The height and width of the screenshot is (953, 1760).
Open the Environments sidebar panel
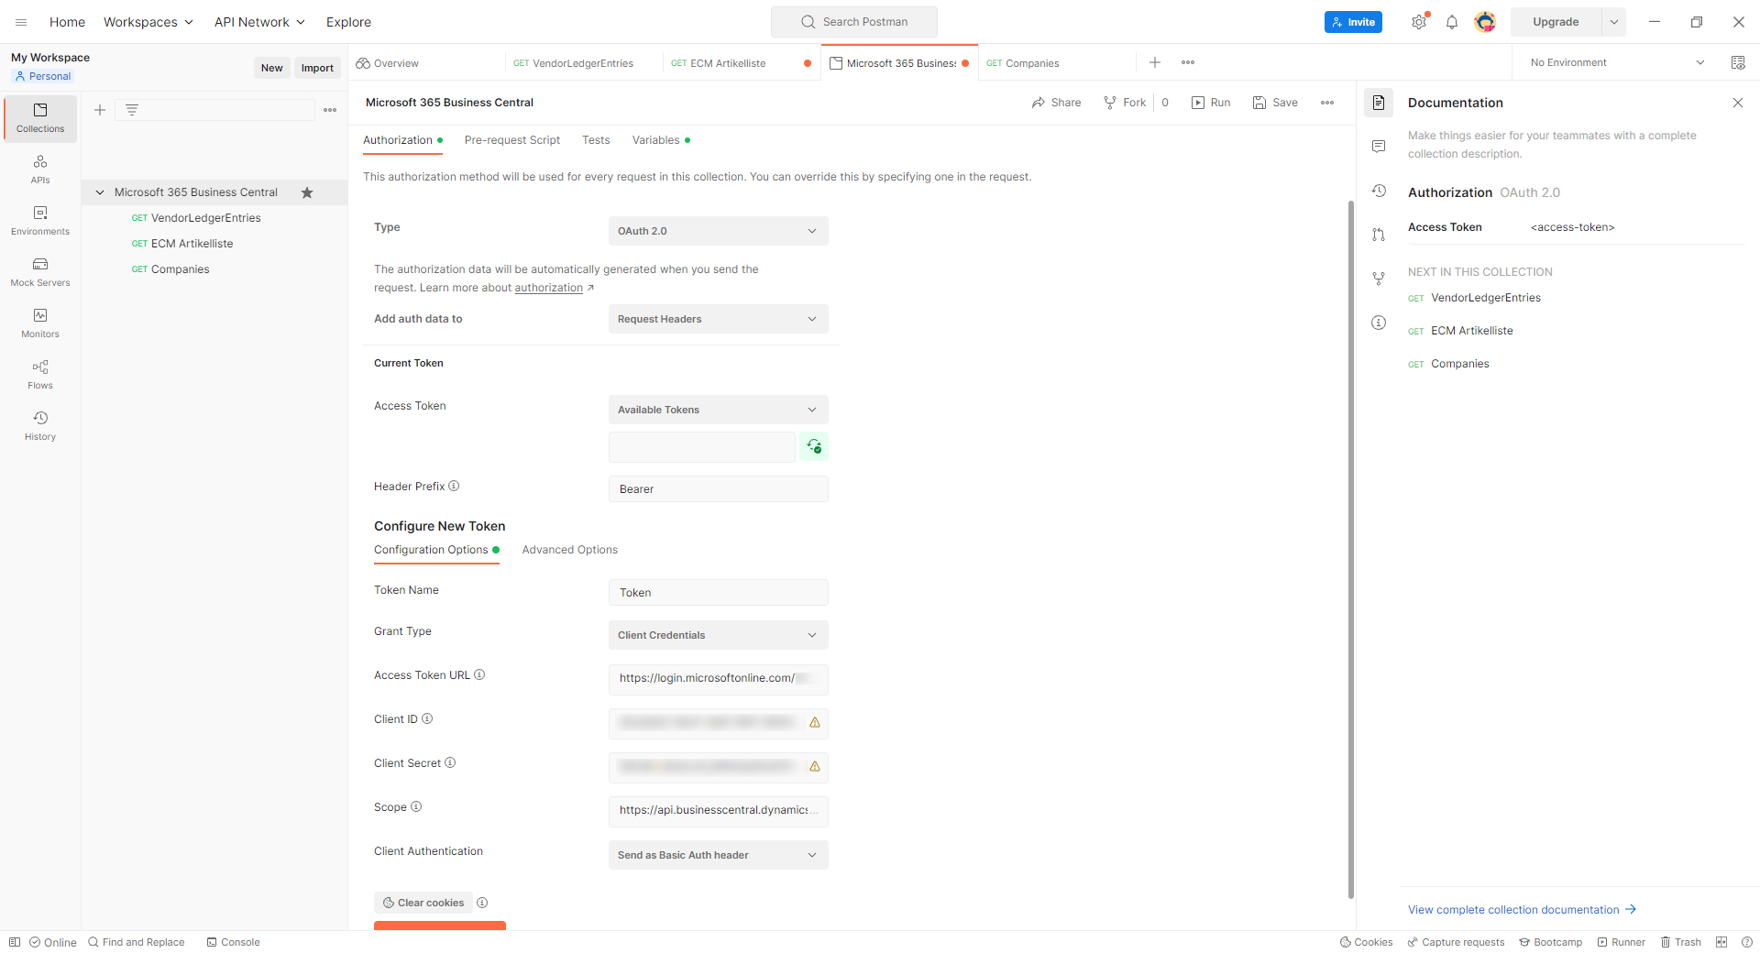coord(40,221)
